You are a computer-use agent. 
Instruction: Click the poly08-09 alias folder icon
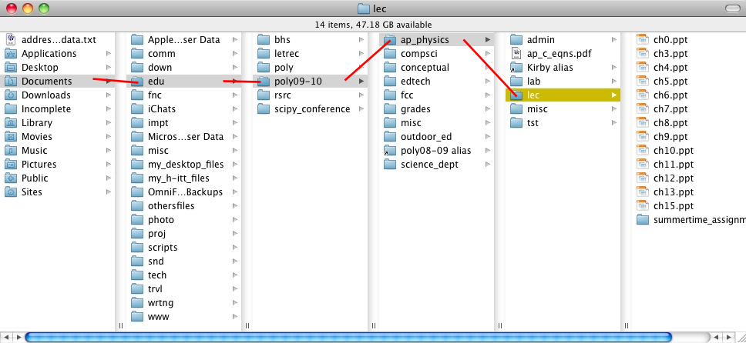tap(390, 150)
